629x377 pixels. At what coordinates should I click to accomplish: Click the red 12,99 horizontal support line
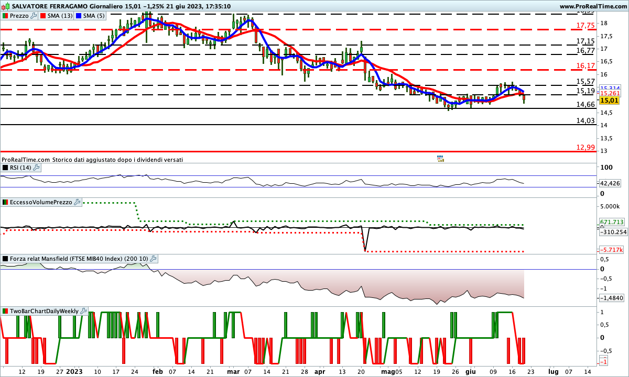299,151
